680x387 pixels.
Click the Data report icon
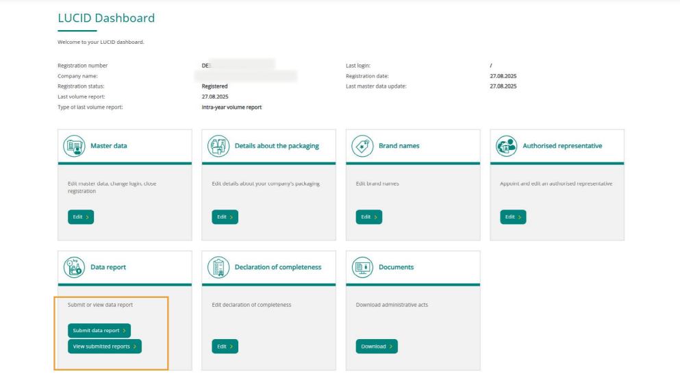pyautogui.click(x=74, y=267)
